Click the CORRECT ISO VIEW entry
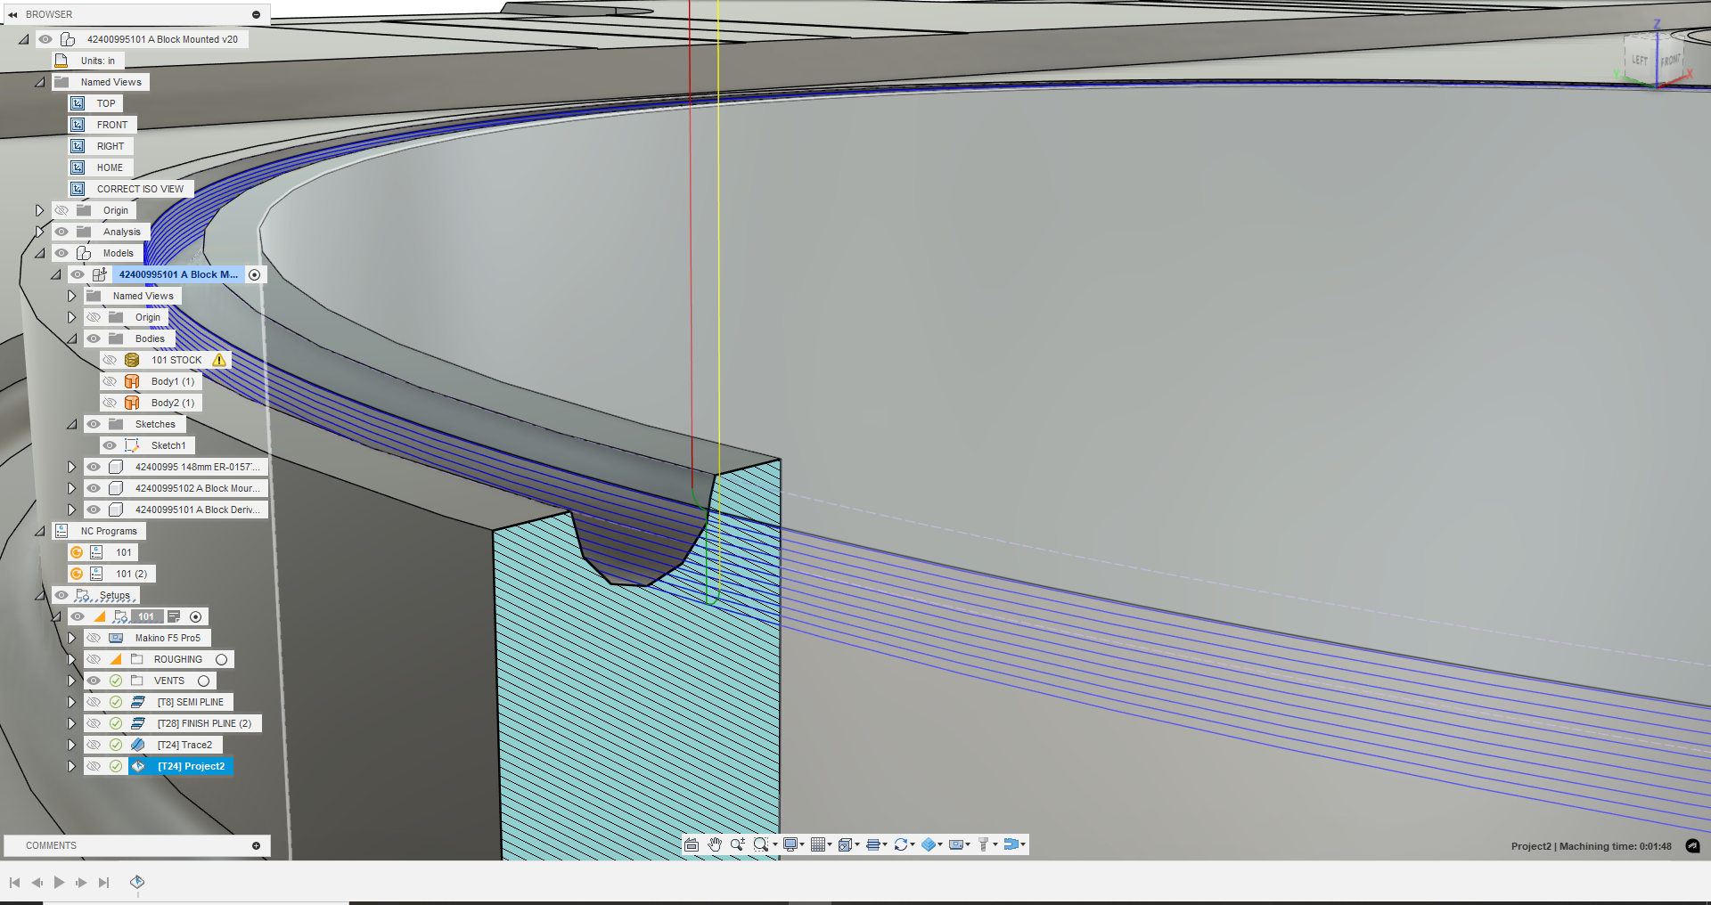This screenshot has width=1711, height=905. pos(138,189)
